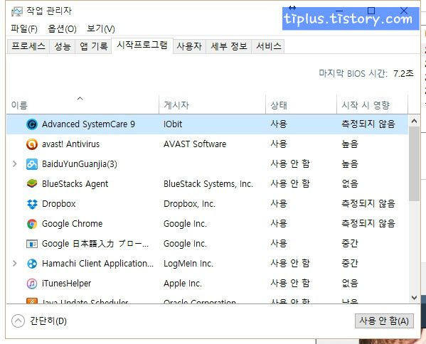Click the Dropbox, Inc. publisher cell
426x344 pixels.
[x=189, y=204]
